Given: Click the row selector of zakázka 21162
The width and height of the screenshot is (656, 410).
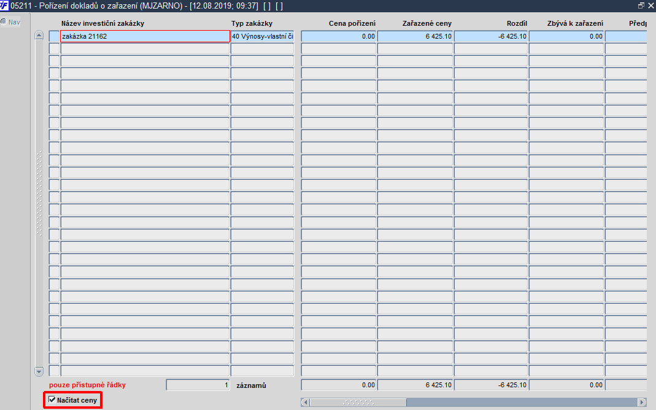Looking at the screenshot, I should tap(54, 36).
